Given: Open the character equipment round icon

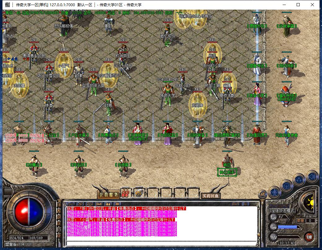Looking at the screenshot, I should coord(275,192).
